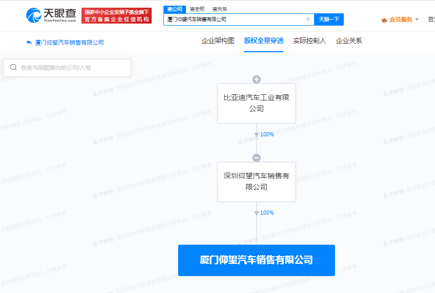Screen dimensions: 435x293
Task: Switch to the 查关系 search tab
Action: pos(220,9)
